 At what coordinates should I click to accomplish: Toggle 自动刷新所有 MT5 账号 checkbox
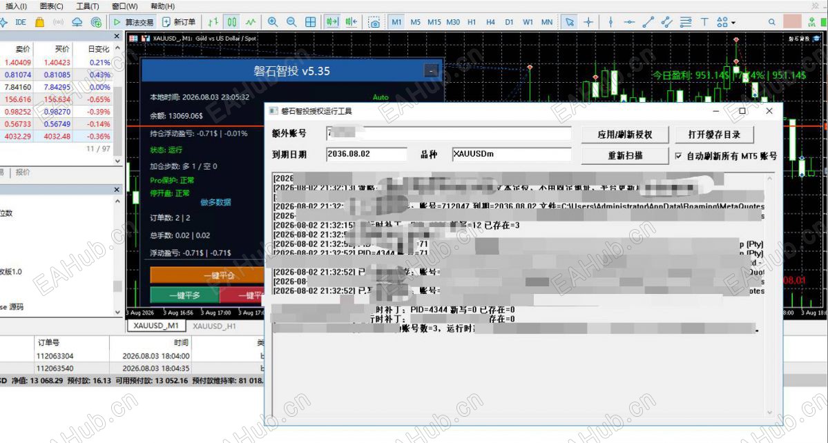[x=679, y=156]
